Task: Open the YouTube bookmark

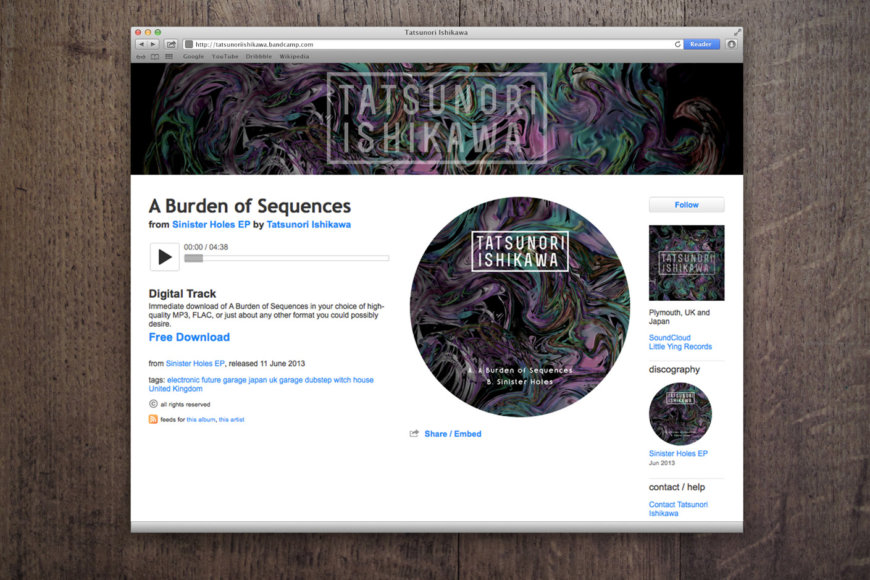Action: click(225, 57)
